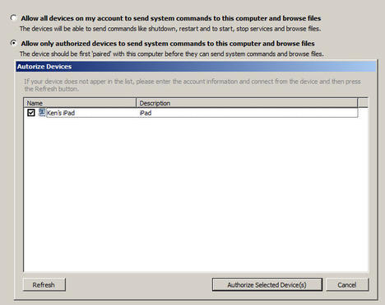Click the 'If your device does not apper' hint text
Viewport: 385px width, 305px height.
pos(192,85)
